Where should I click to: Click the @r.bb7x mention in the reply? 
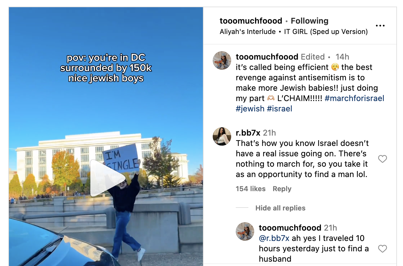[x=274, y=238]
